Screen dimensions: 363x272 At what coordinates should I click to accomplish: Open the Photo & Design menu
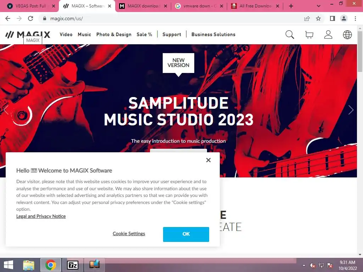(x=114, y=34)
